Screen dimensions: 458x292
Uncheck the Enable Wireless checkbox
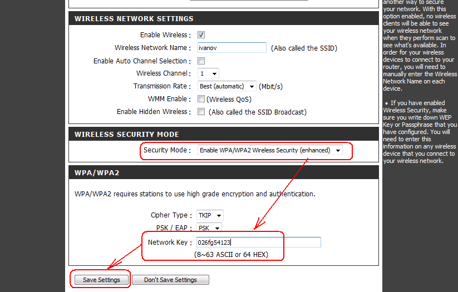point(201,34)
